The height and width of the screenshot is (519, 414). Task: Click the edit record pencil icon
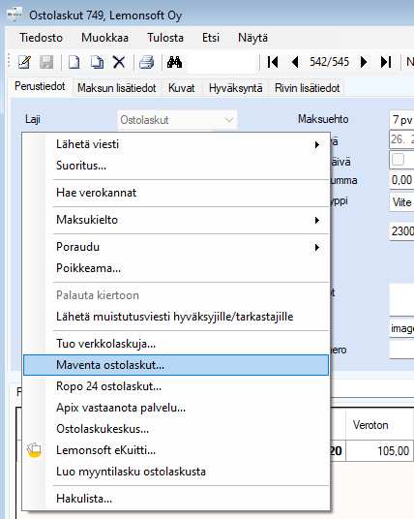click(24, 62)
